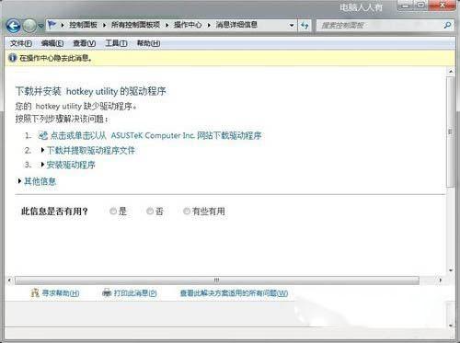Select the 是 radio button
This screenshot has height=343, width=460.
(113, 212)
